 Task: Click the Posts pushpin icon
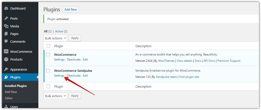click(x=6, y=19)
